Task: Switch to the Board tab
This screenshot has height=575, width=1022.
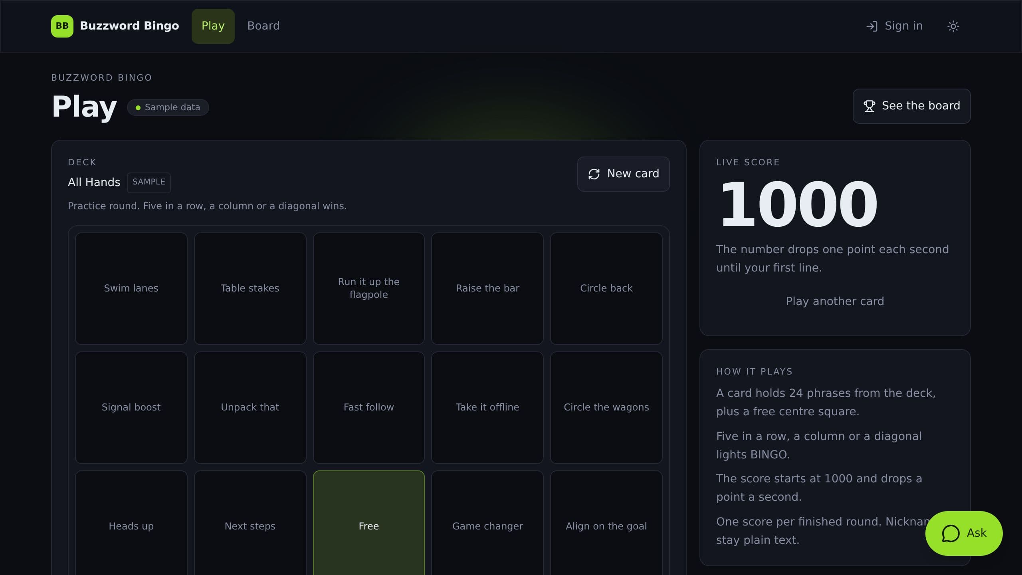Action: click(x=263, y=26)
